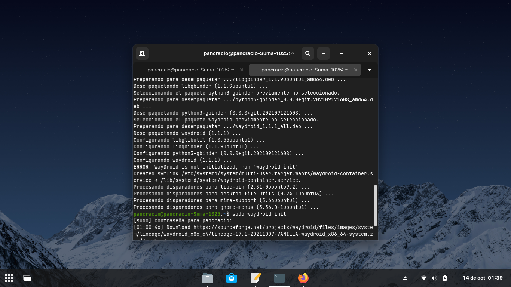Switch to the left pancracio terminal tab
The width and height of the screenshot is (511, 287).
[x=191, y=70]
